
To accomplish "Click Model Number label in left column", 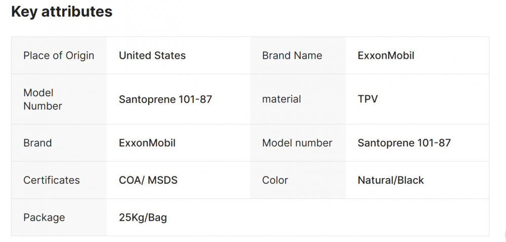I will pos(43,99).
